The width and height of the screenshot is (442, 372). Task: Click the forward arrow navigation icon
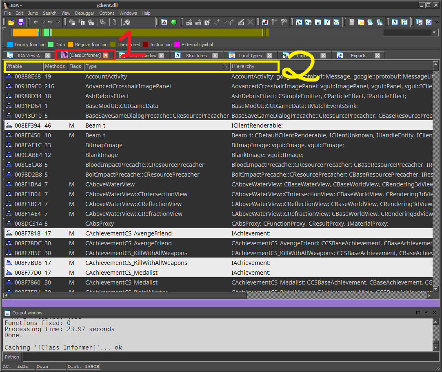coord(50,22)
